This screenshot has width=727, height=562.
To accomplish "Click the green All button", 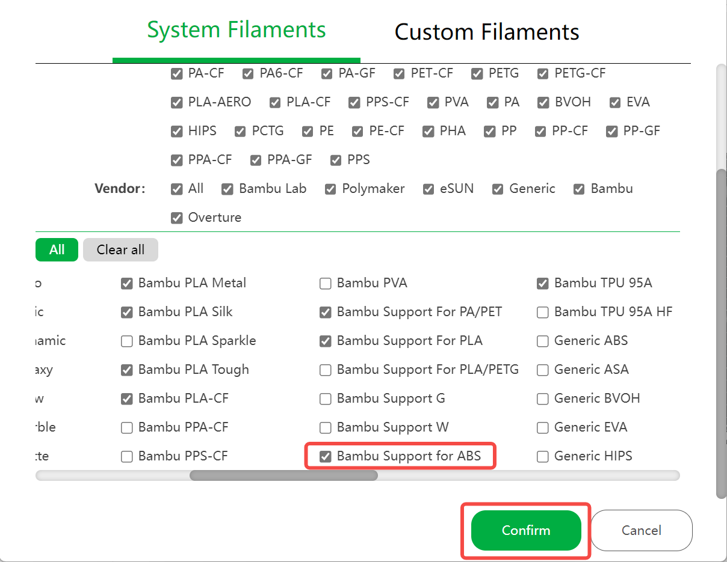I will point(57,249).
